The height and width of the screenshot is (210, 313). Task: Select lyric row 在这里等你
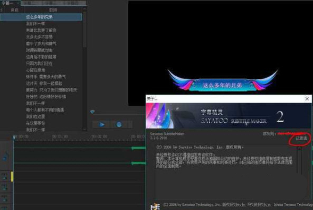[41, 123]
